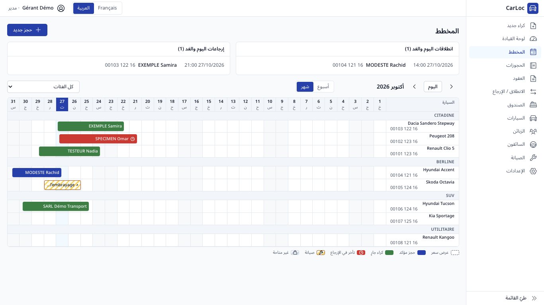Open الحجوزات reservations list icon
544x305 pixels.
[x=533, y=65]
